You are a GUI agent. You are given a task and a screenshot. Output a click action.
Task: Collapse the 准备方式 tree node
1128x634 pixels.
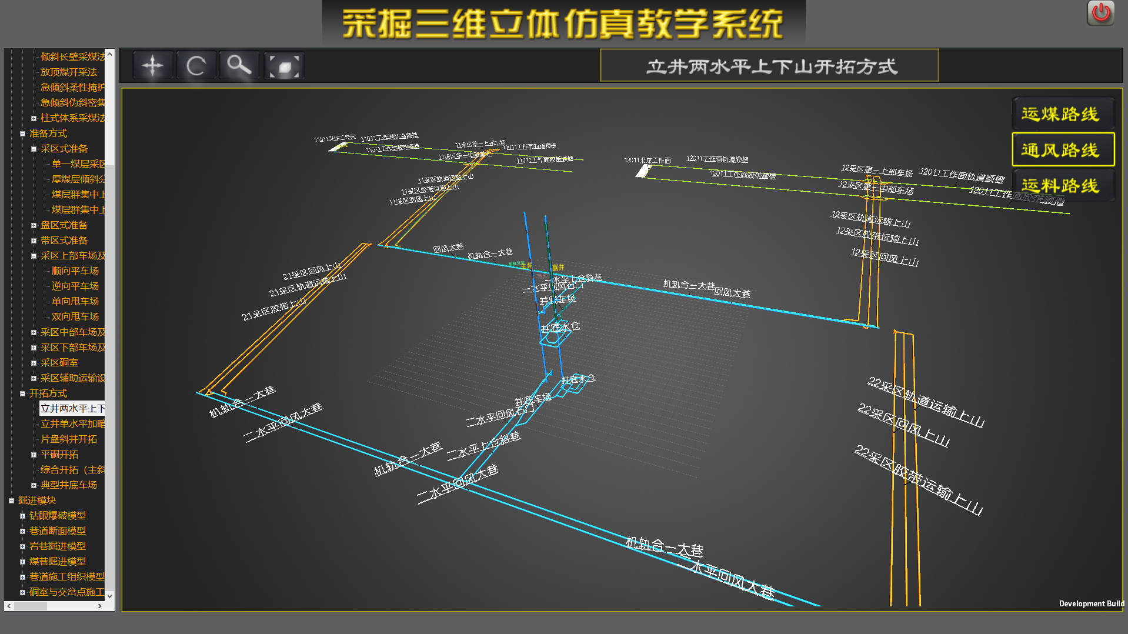pyautogui.click(x=22, y=133)
